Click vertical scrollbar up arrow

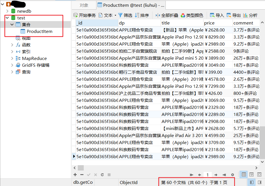pyautogui.click(x=262, y=23)
